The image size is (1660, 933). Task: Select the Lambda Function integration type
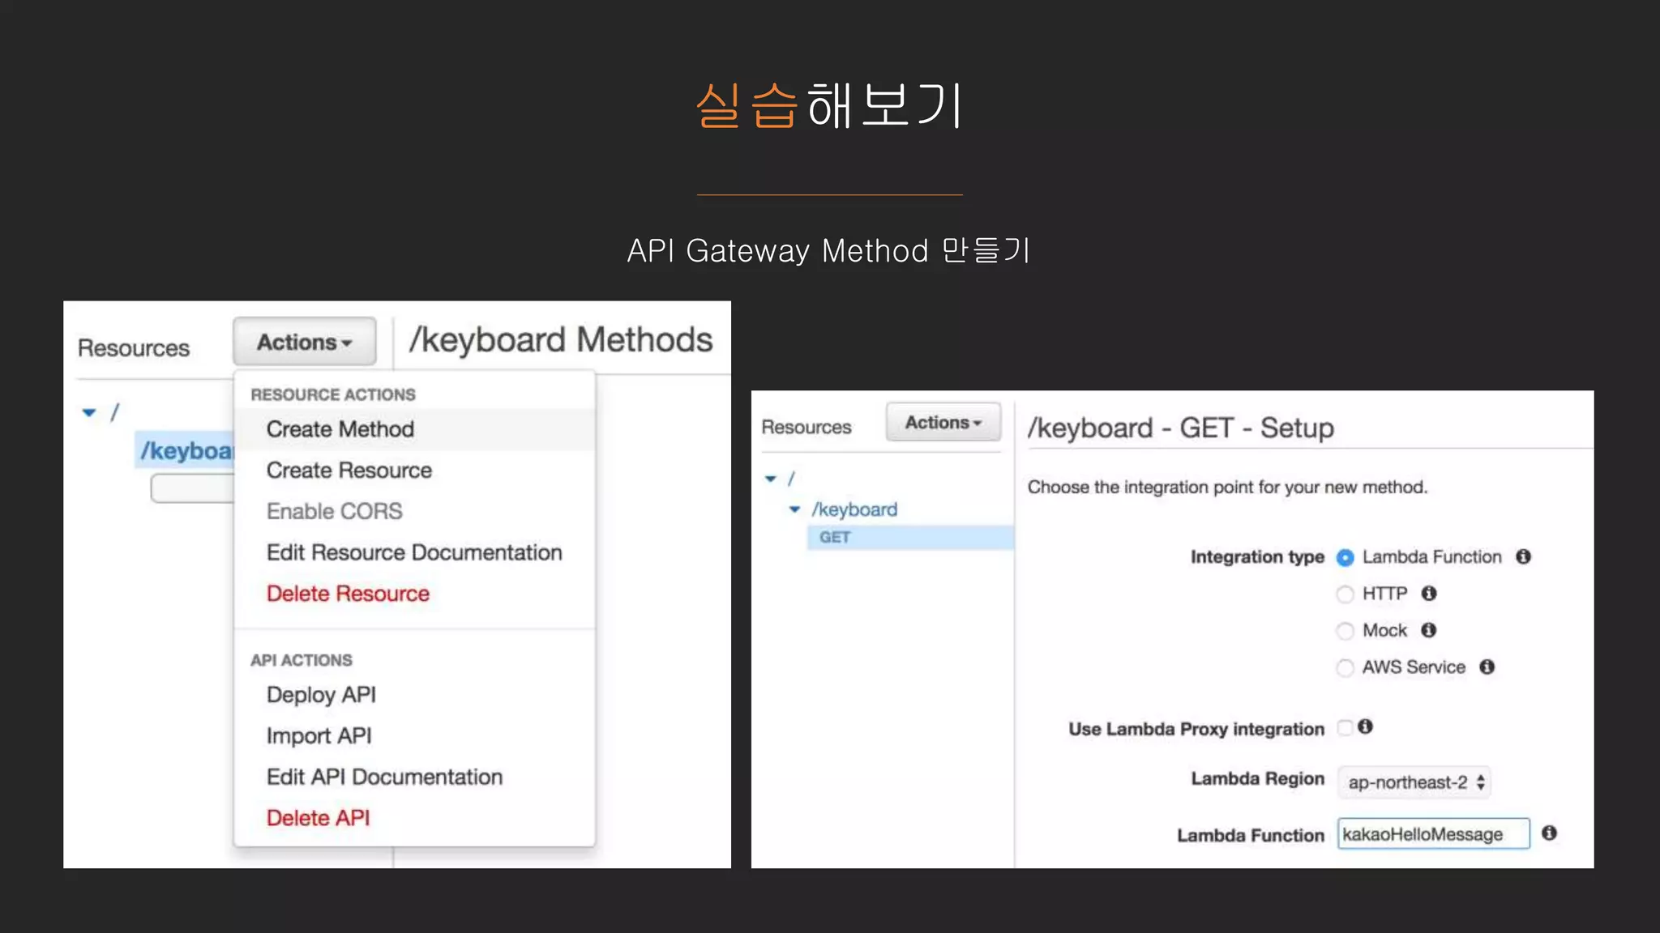1346,558
